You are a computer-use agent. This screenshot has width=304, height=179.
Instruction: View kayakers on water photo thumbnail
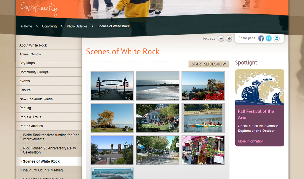(203, 118)
